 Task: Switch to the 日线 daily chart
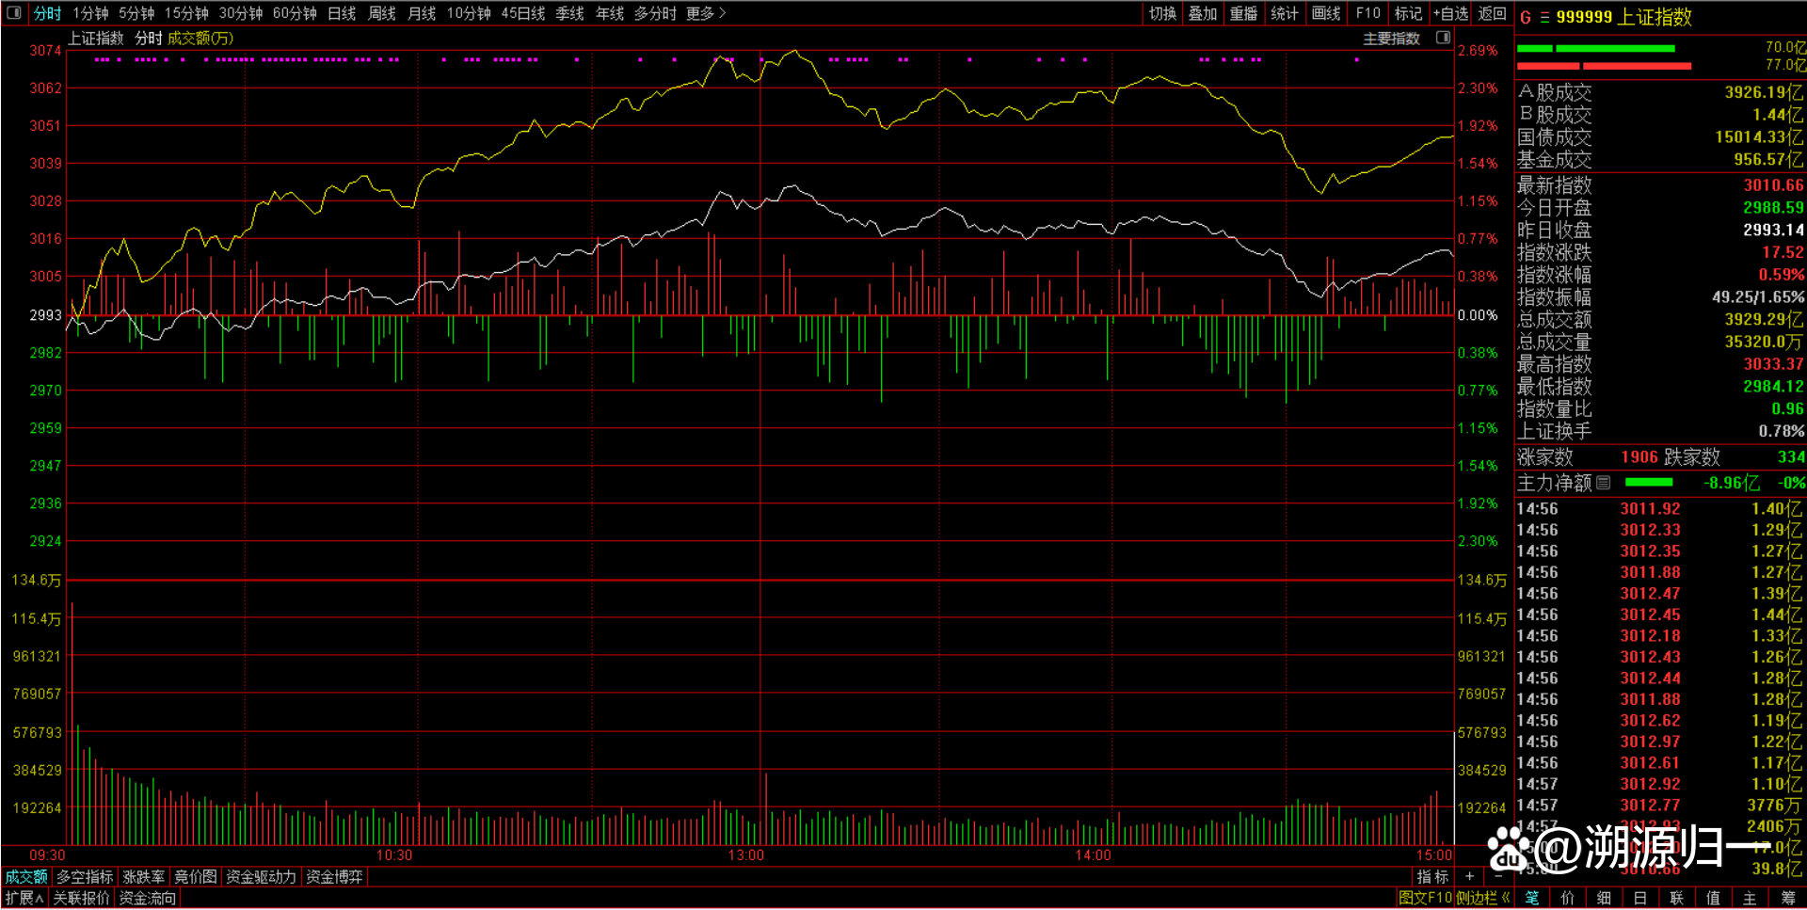pos(342,13)
